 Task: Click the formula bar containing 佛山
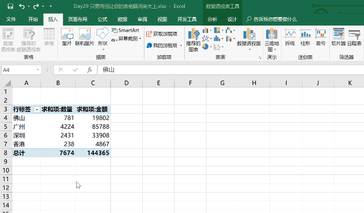(231, 70)
